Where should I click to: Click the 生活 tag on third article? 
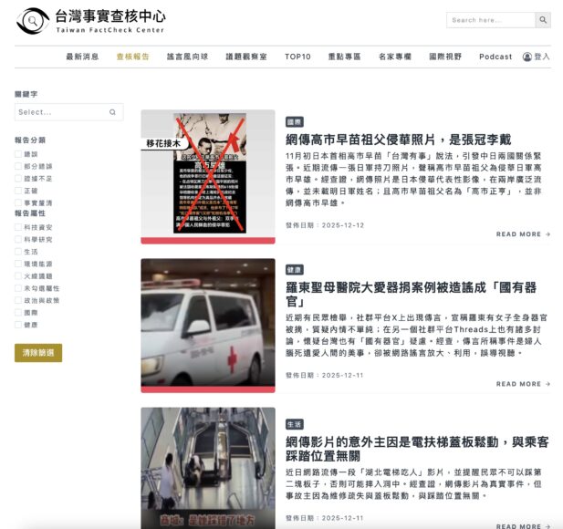(295, 424)
